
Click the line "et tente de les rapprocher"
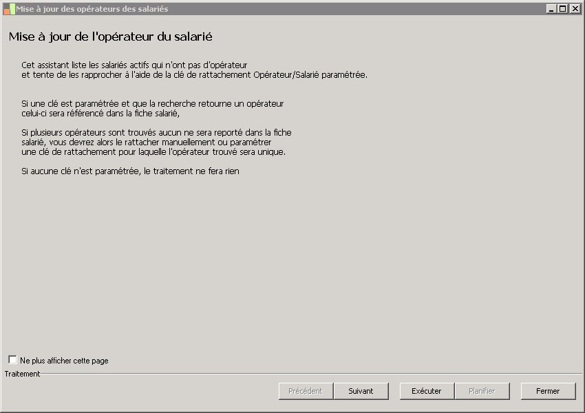[194, 75]
